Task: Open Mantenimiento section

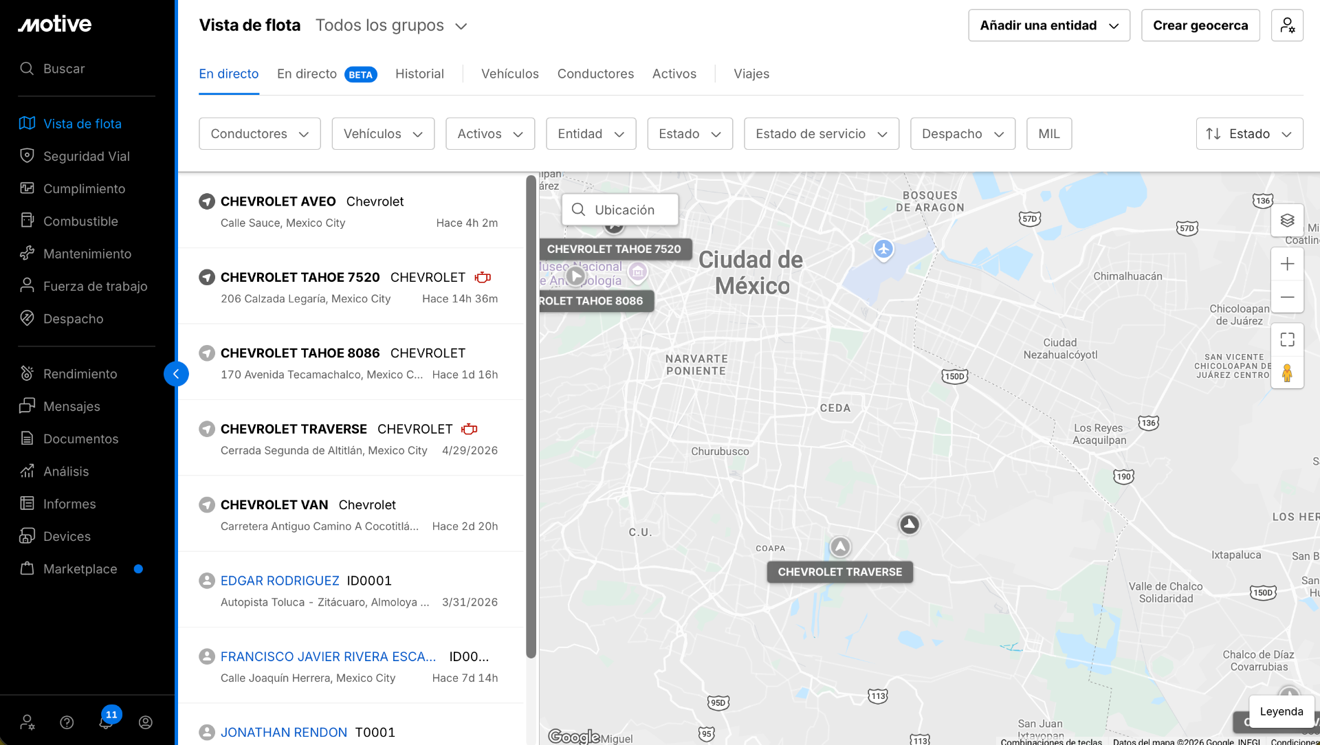Action: pyautogui.click(x=87, y=254)
